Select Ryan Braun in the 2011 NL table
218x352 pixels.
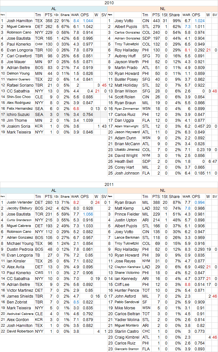pyautogui.click(x=127, y=202)
